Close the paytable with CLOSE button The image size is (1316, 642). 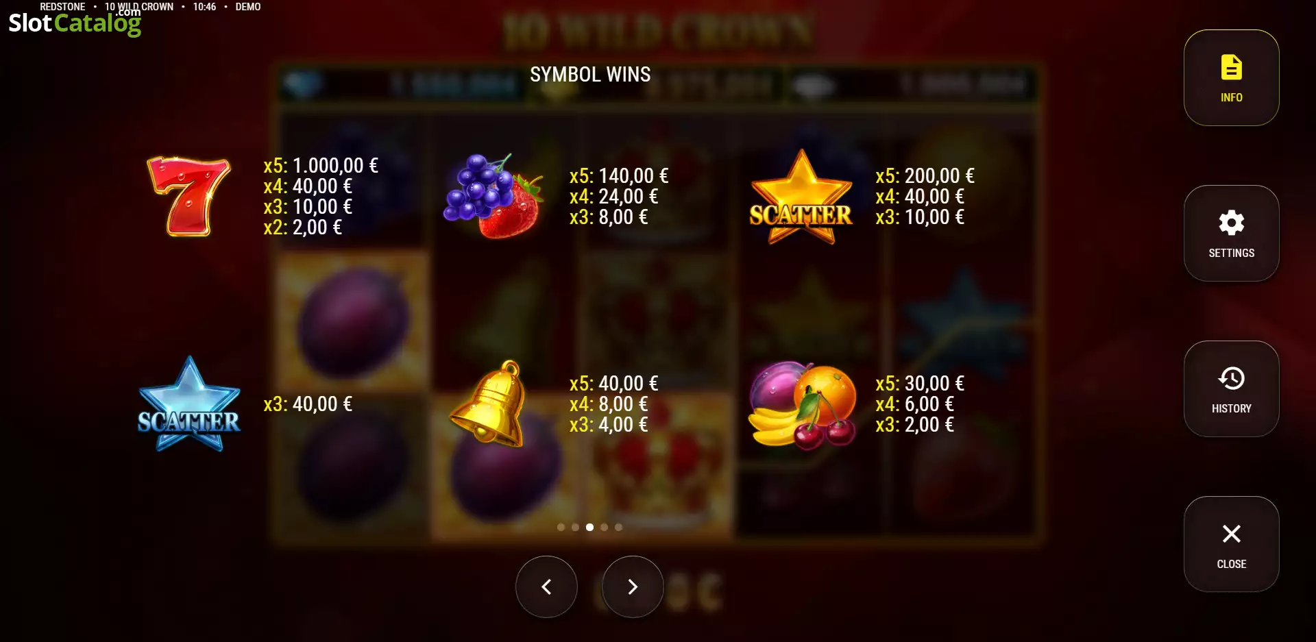[x=1231, y=544]
